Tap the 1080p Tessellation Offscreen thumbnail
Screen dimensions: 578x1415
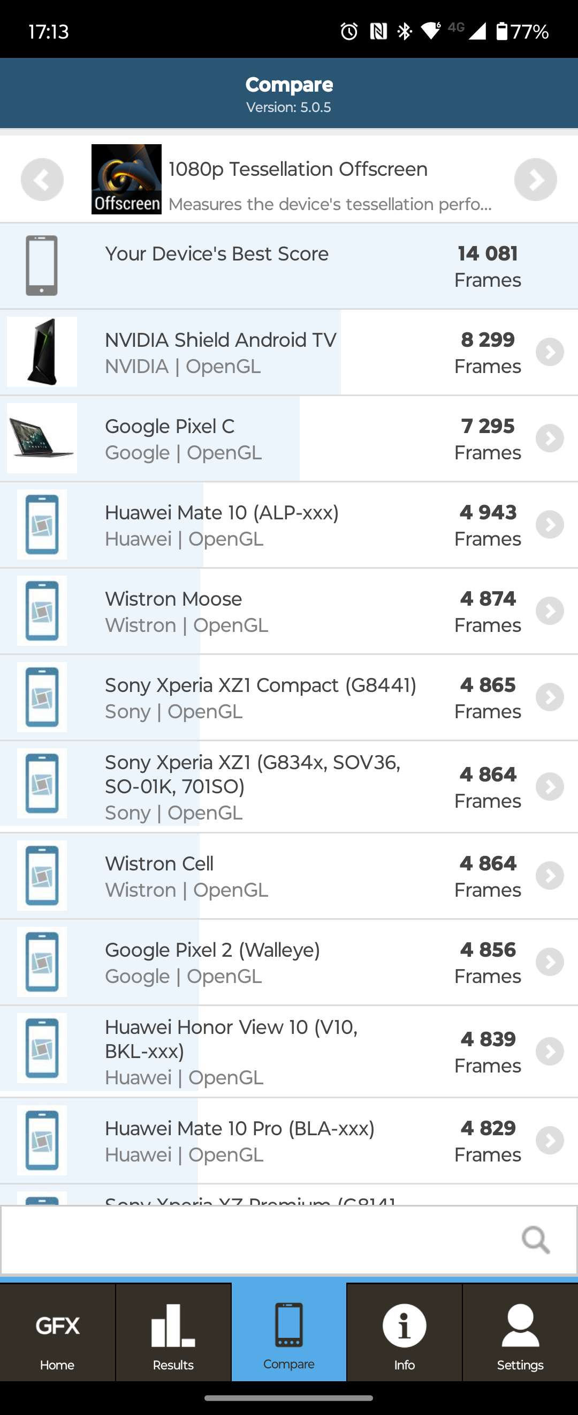point(126,179)
